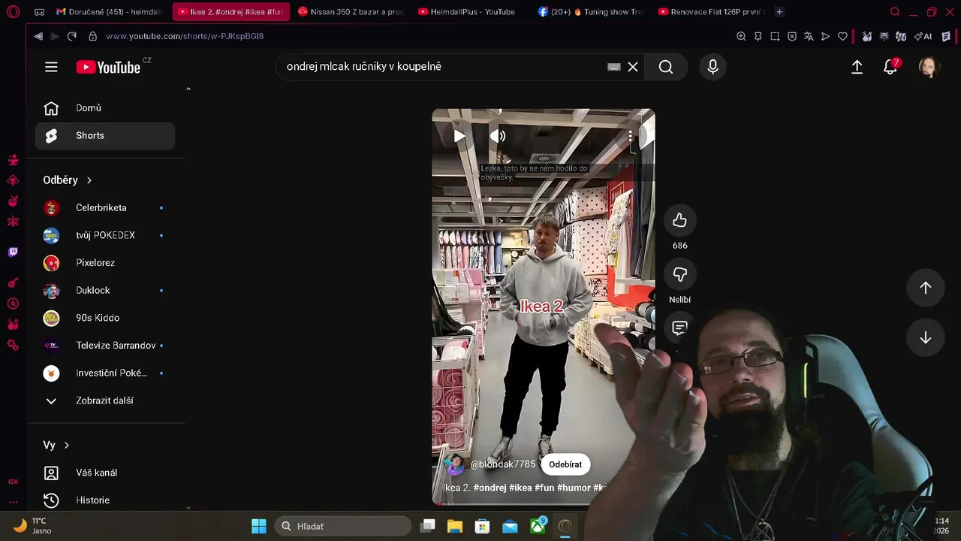Open the translate page icon
Viewport: 961px width, 541px height.
click(x=809, y=36)
